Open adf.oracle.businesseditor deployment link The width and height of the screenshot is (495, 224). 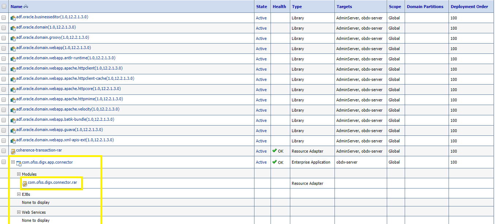52,17
